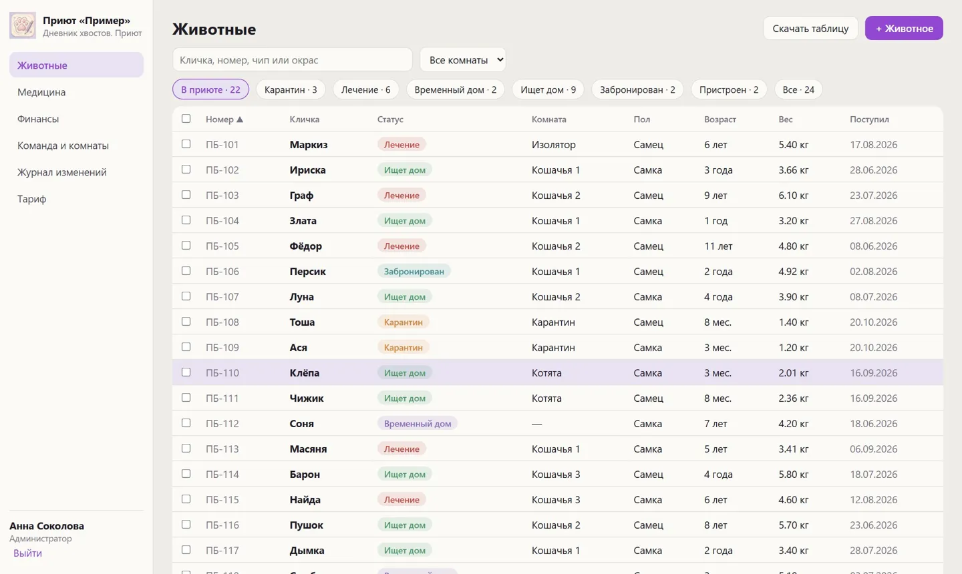This screenshot has width=962, height=574.
Task: Tick the checkbox for Персик
Action: [x=186, y=271]
